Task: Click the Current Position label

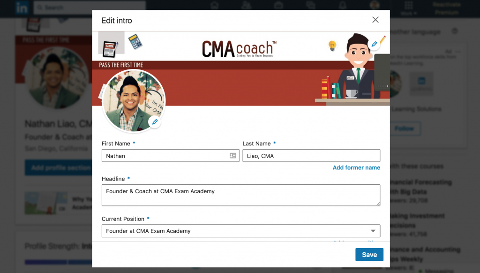Action: [123, 219]
